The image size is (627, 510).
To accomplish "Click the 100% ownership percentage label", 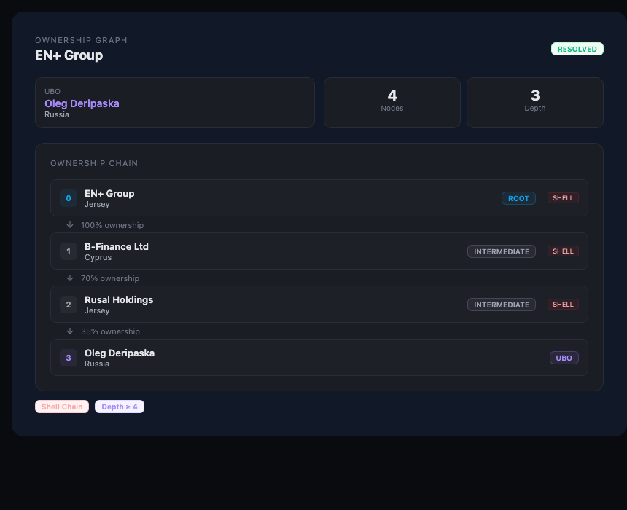I will [112, 225].
